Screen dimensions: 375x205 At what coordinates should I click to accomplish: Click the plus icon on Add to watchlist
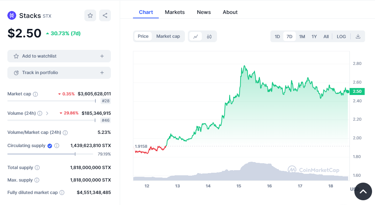(102, 56)
